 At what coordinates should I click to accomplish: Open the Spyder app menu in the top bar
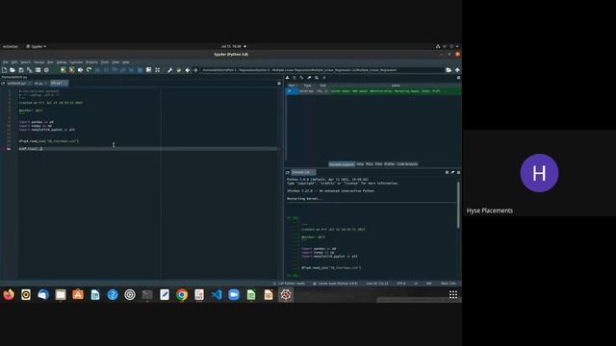[x=37, y=46]
